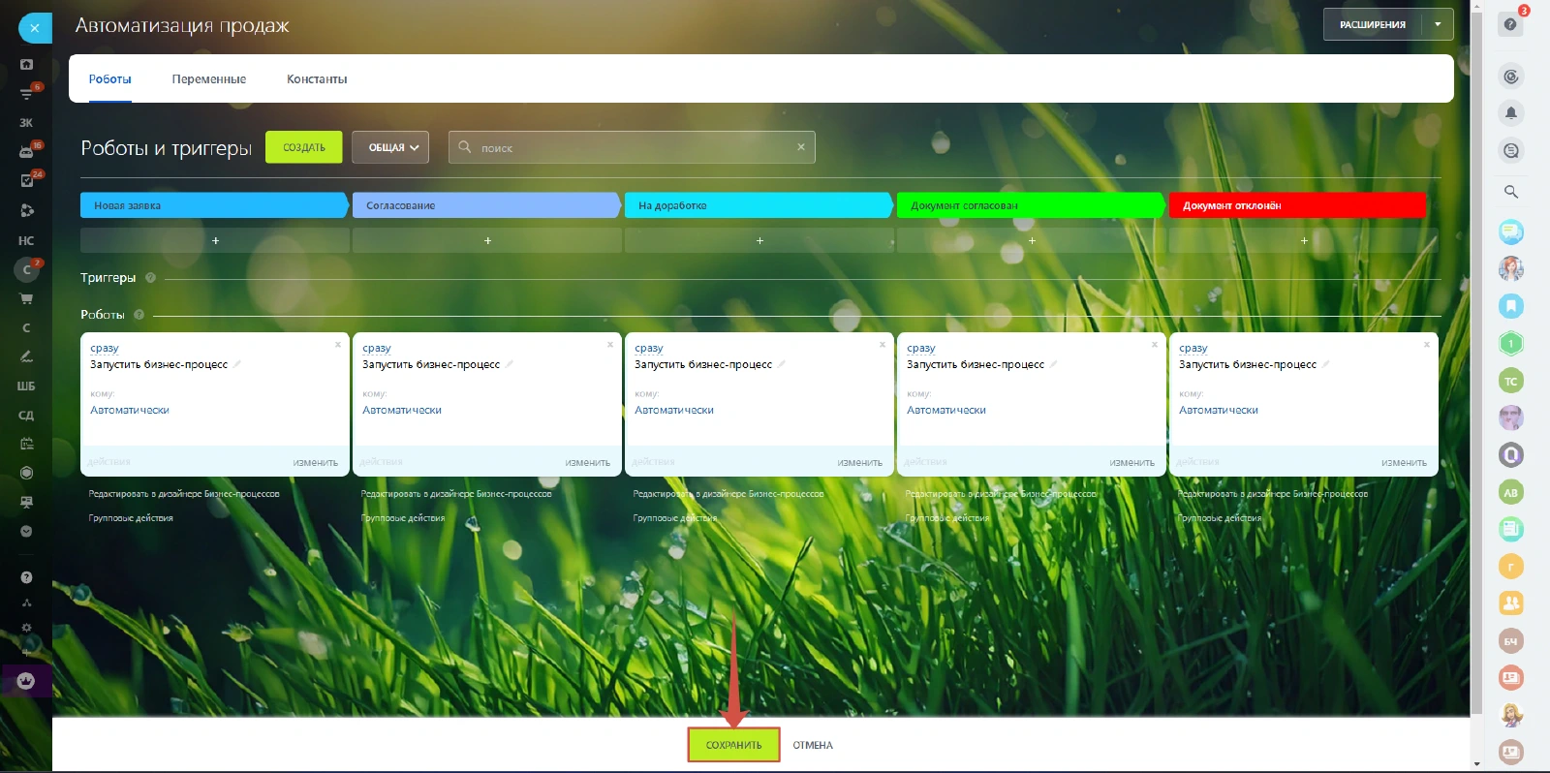The image size is (1550, 773).
Task: Click изменить link on Документ согласован robot
Action: [x=1131, y=463]
